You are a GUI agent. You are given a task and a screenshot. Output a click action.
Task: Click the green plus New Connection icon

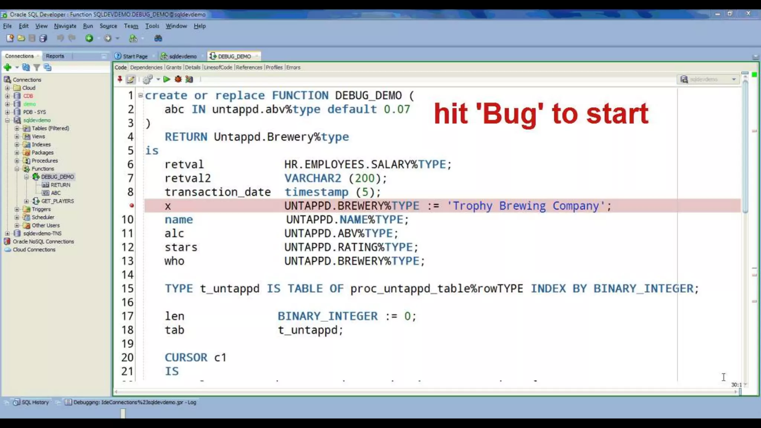7,67
